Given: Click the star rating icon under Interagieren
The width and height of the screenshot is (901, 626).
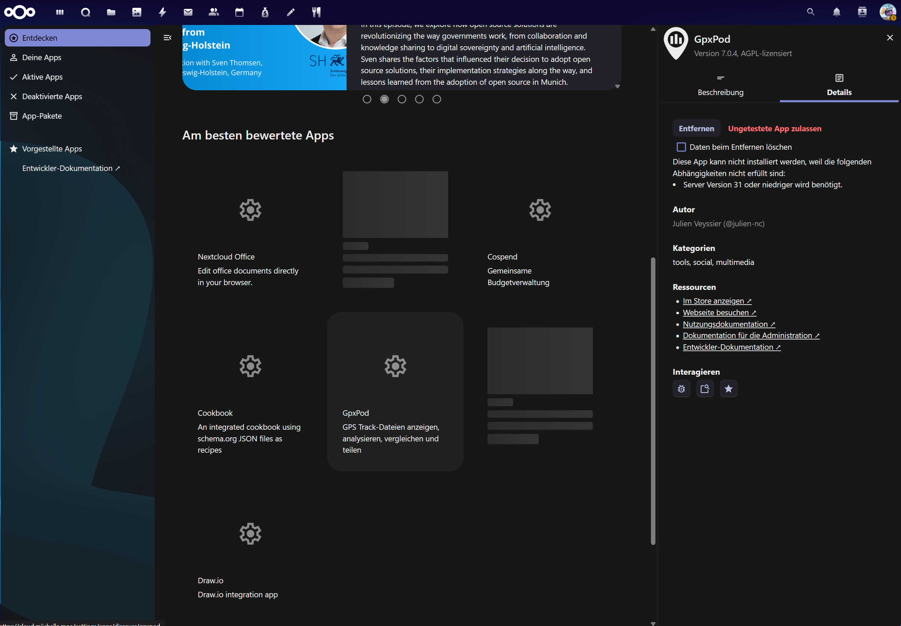Looking at the screenshot, I should point(728,389).
